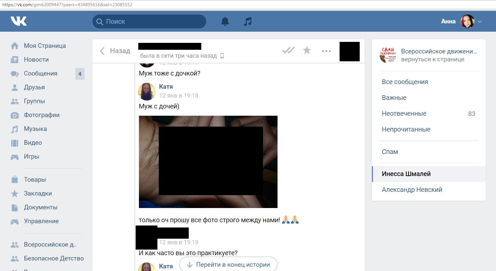Open the music player icon in header

pos(248,21)
